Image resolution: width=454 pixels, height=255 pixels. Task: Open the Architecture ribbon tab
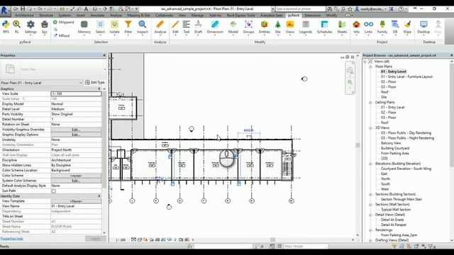tap(24, 15)
